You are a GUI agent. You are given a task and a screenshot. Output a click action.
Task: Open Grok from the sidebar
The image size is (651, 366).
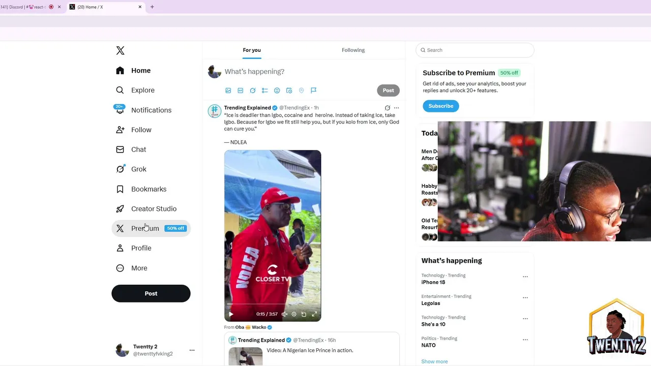click(131, 169)
